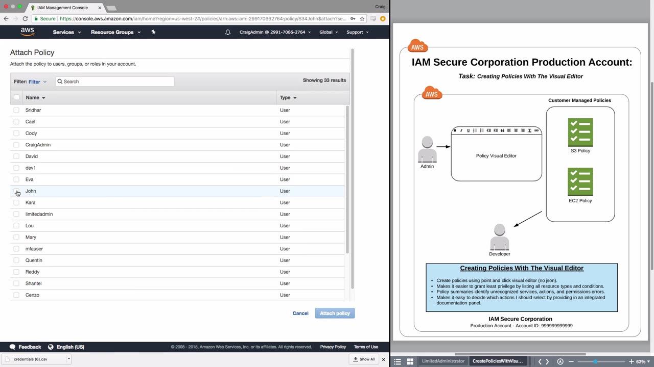Tick the checkbox for limitedadmin
The width and height of the screenshot is (654, 367).
coord(16,214)
